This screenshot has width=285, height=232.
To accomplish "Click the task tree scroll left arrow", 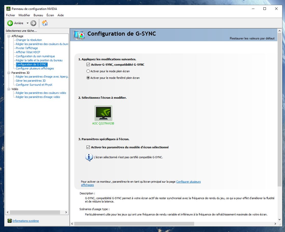I will [x=7, y=212].
